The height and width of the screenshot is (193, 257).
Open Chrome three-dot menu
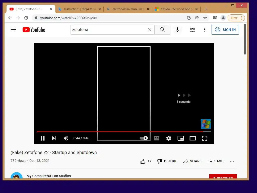[x=242, y=18]
